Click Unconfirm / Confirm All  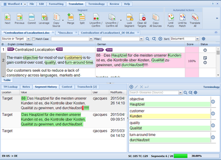point(112,20)
